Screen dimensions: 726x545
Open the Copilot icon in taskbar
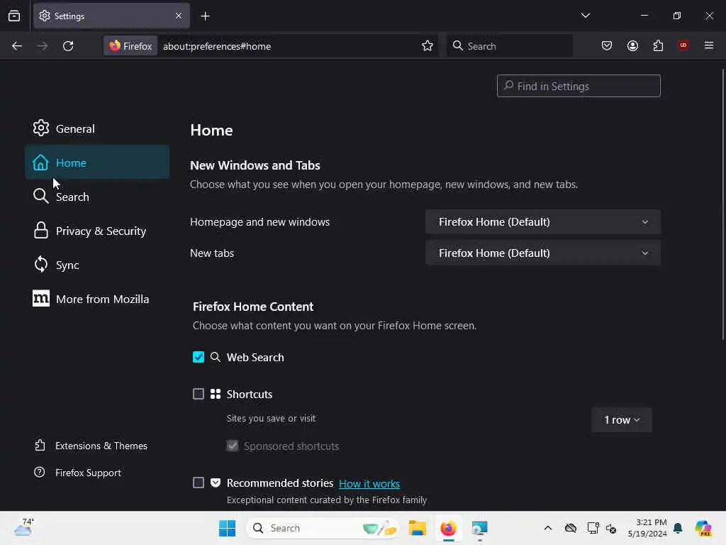(x=703, y=528)
